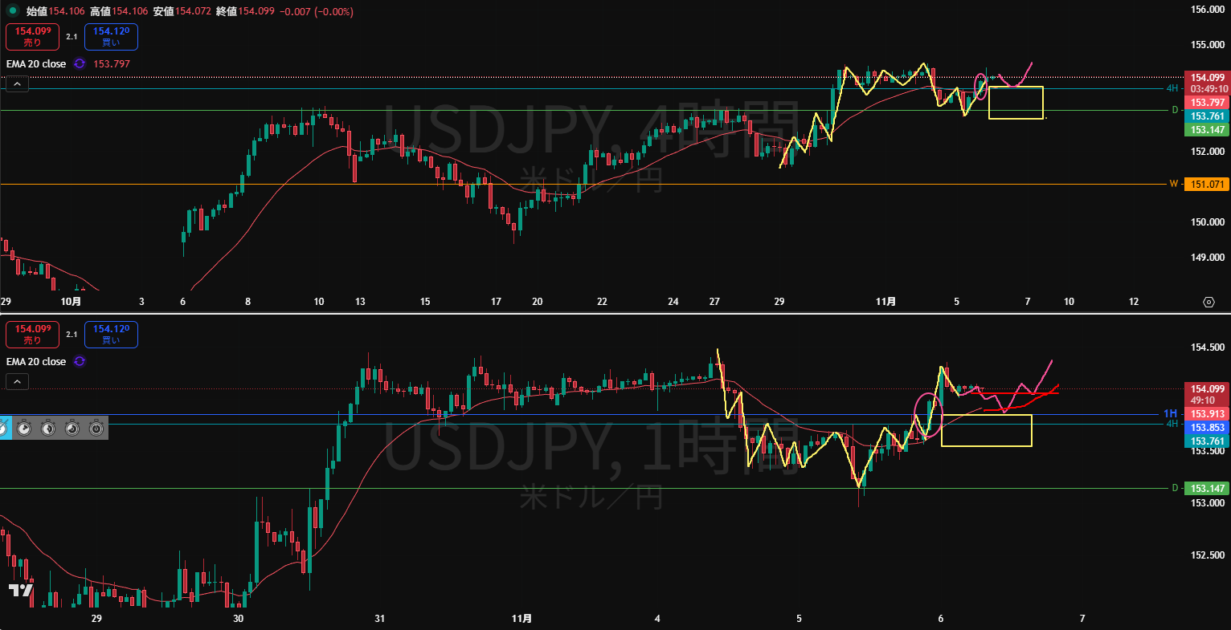Viewport: 1231px width, 630px height.
Task: Open chart settings hexagon icon at bottom-right
Action: click(1209, 302)
